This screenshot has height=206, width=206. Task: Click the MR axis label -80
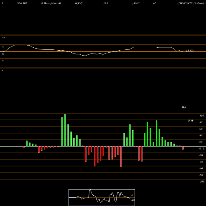201,175
